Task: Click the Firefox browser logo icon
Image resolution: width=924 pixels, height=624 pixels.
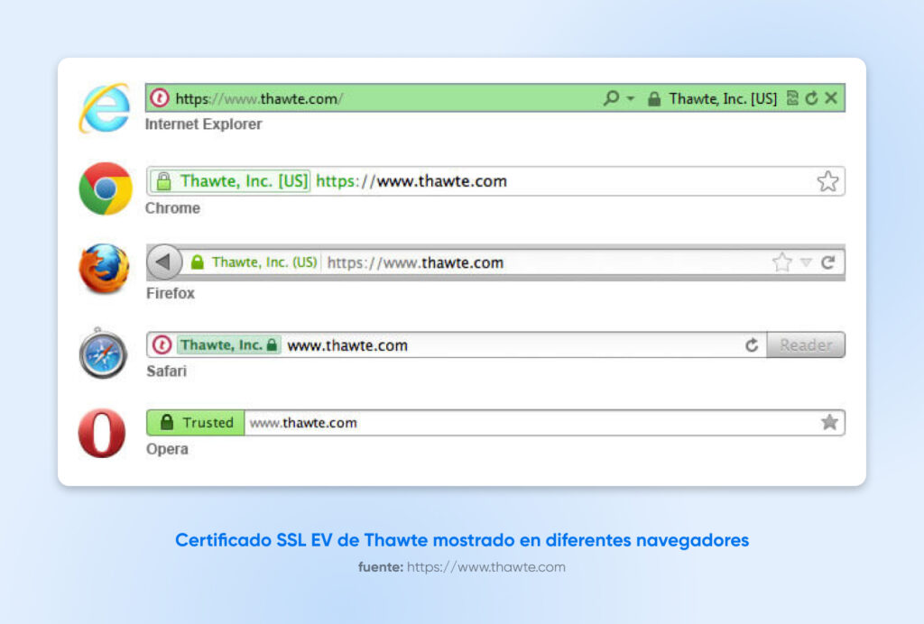Action: [104, 269]
